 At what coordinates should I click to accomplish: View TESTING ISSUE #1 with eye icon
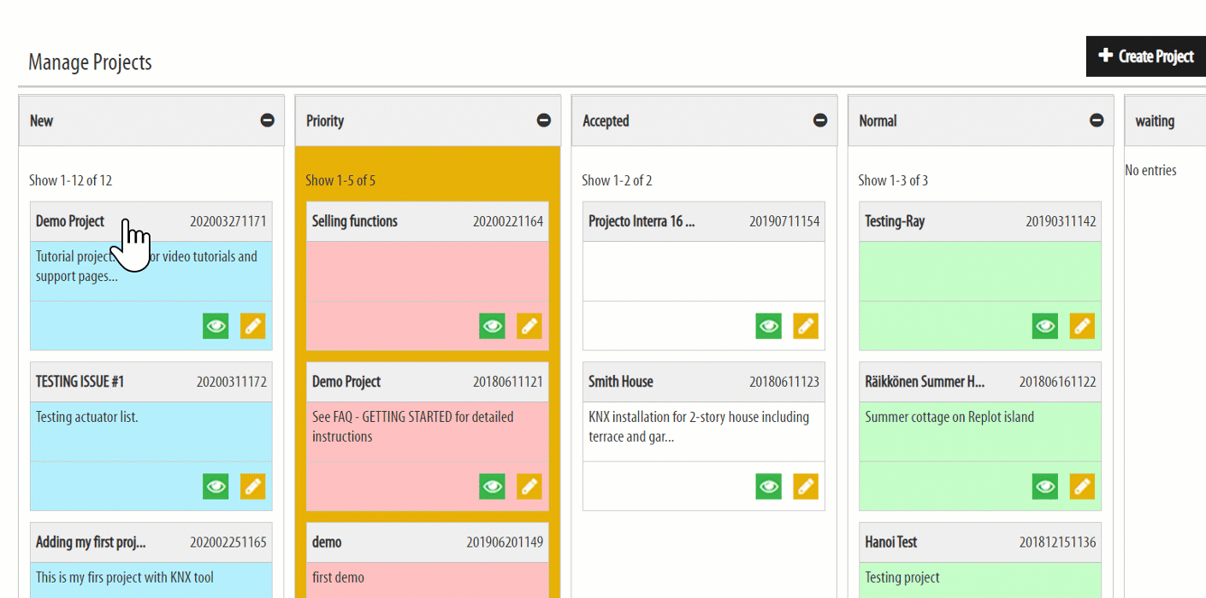point(216,486)
